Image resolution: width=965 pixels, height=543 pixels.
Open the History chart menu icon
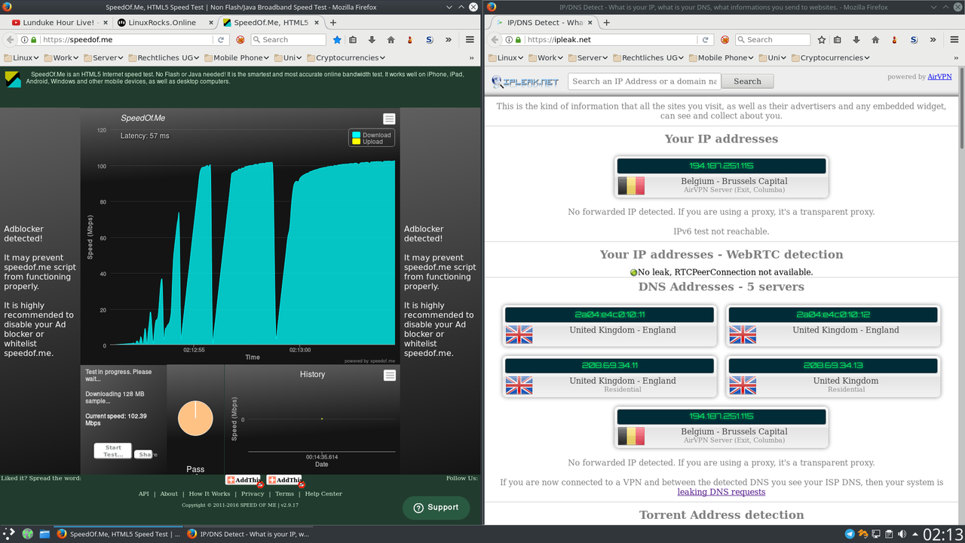pos(389,376)
